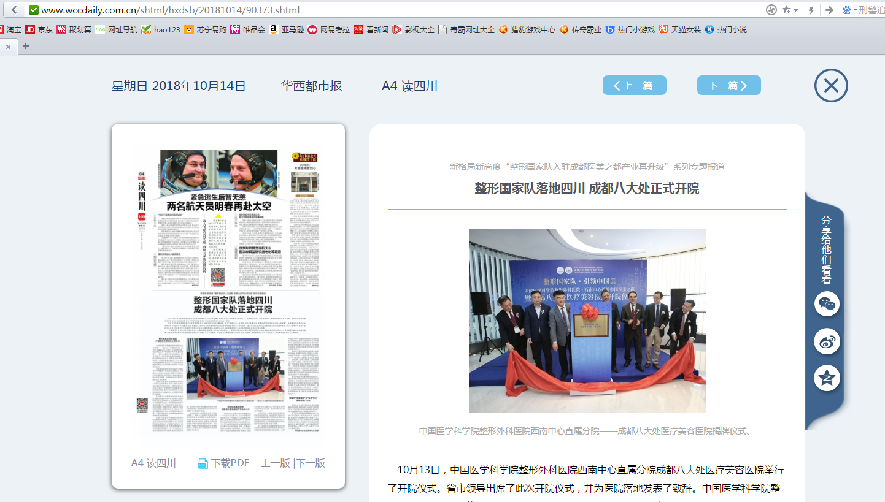This screenshot has width=885, height=502.
Task: Click the search box with 刑警追 text
Action: (x=871, y=10)
